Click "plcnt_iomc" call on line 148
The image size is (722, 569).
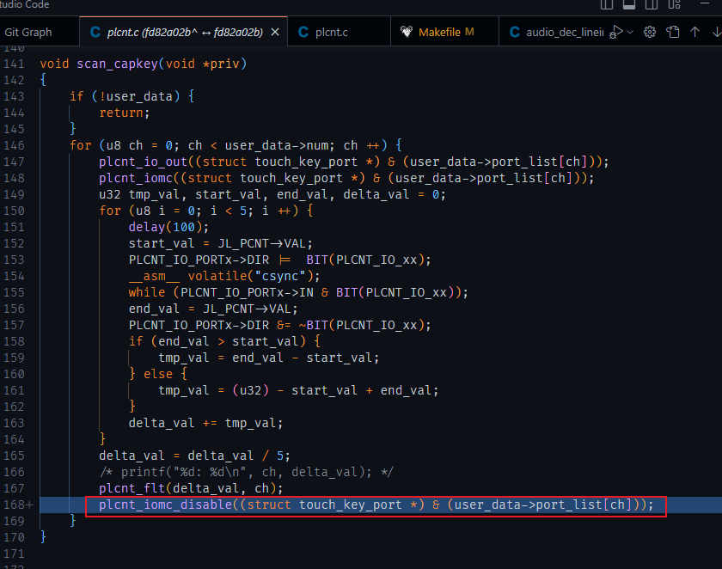[x=136, y=178]
